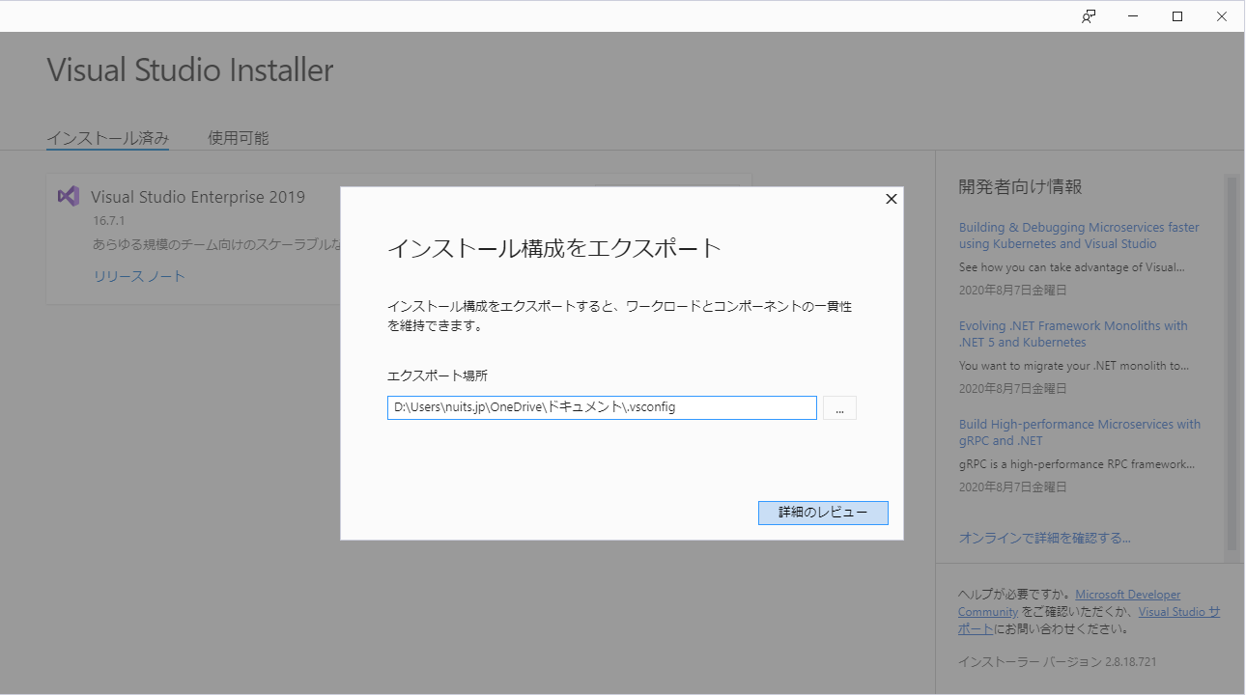Click オンラインで詳細を確認する link
The width and height of the screenshot is (1246, 695).
click(1044, 538)
